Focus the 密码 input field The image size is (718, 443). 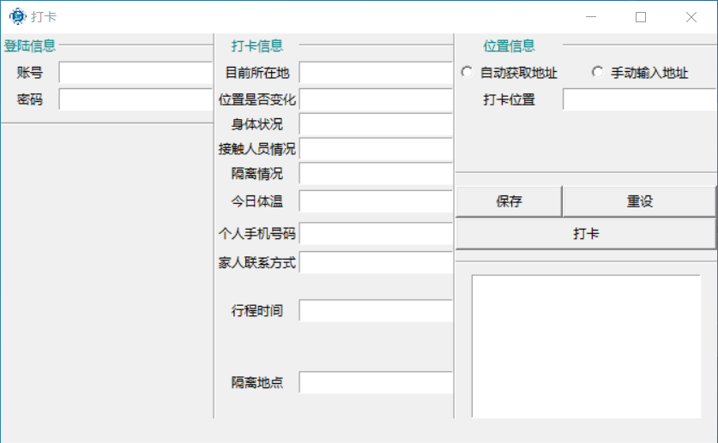(136, 99)
